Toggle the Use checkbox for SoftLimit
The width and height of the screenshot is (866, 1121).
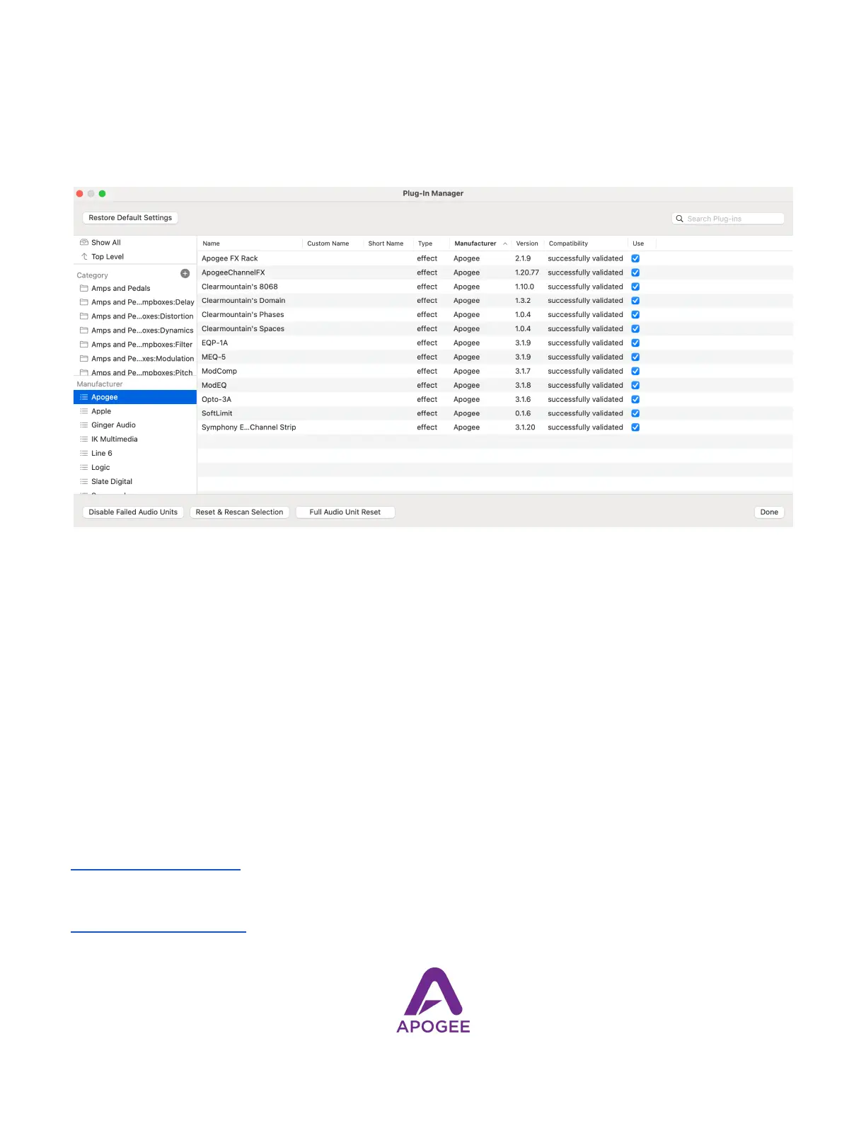(635, 414)
